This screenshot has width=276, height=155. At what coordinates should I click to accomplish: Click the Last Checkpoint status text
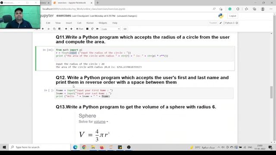click(94, 16)
